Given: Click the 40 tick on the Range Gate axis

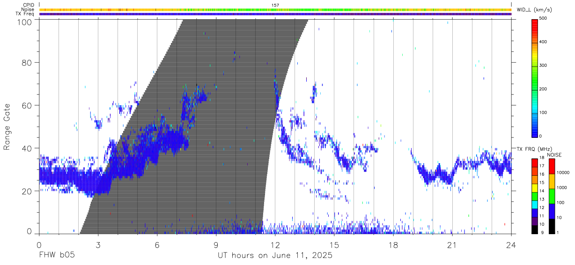Looking at the screenshot, I should 28,148.
